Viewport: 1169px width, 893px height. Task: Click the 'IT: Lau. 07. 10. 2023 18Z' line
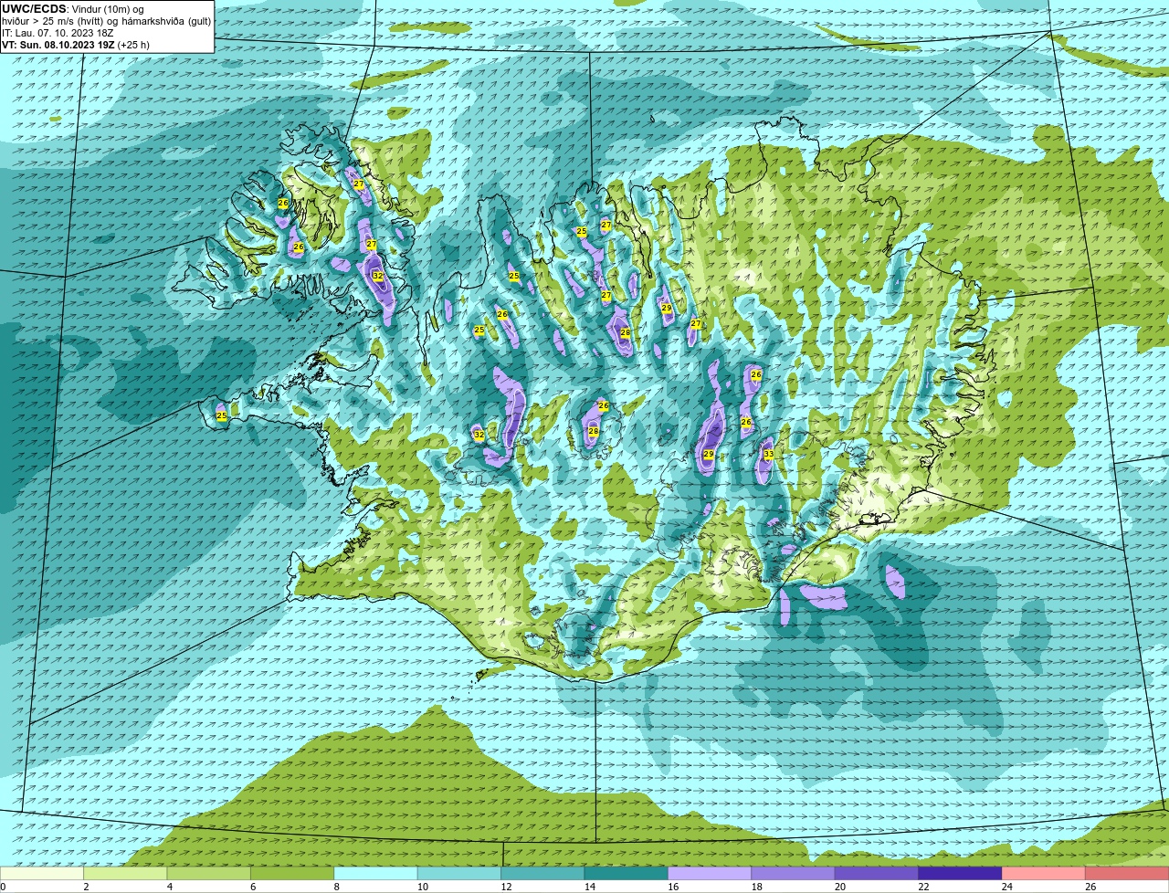pos(57,33)
